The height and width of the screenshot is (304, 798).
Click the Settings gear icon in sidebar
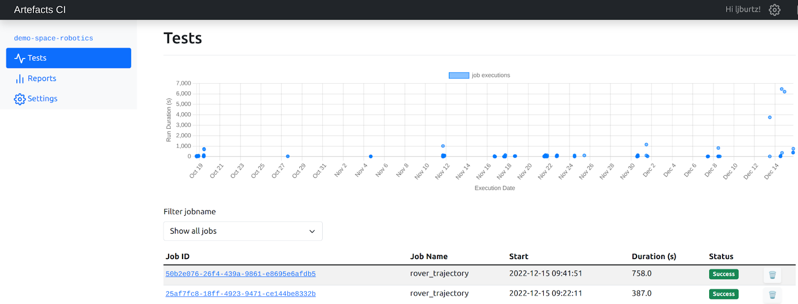[20, 99]
